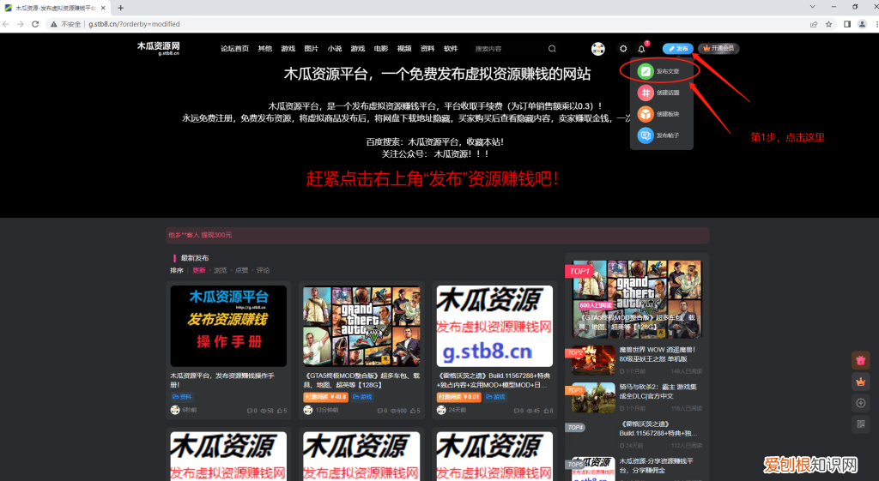This screenshot has width=879, height=481.
Task: Open the 电影 nav item
Action: (x=381, y=49)
